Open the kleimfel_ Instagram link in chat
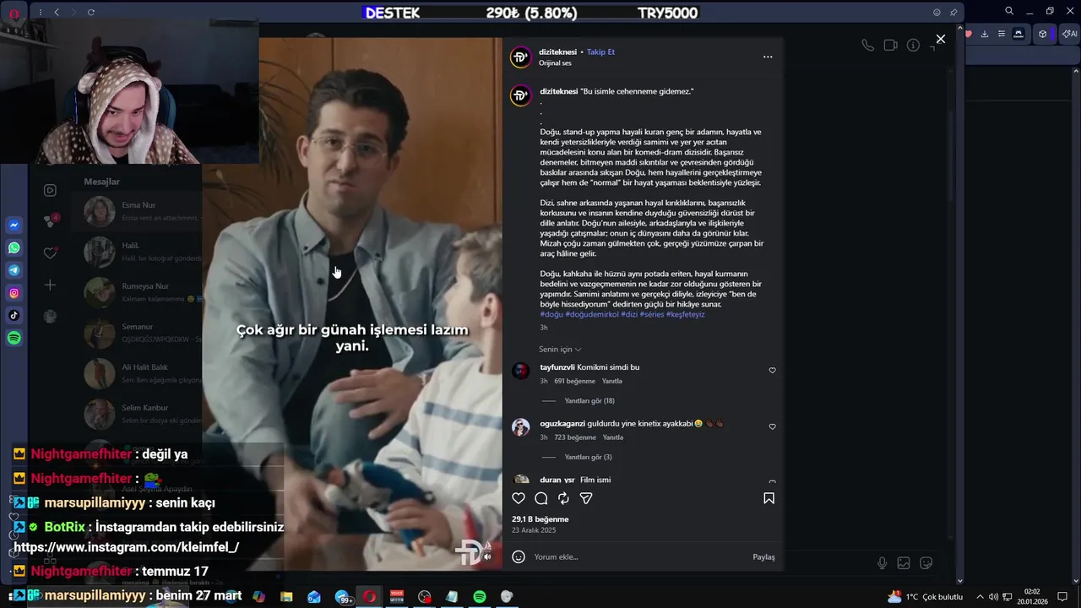The height and width of the screenshot is (608, 1081). pyautogui.click(x=127, y=547)
